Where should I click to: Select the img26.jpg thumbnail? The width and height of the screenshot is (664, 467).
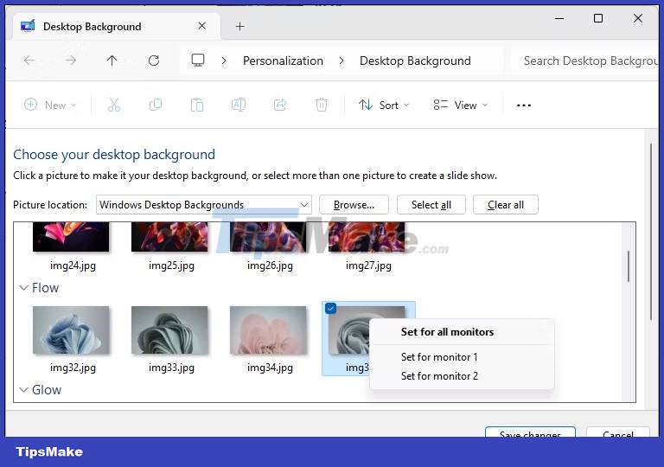click(268, 237)
